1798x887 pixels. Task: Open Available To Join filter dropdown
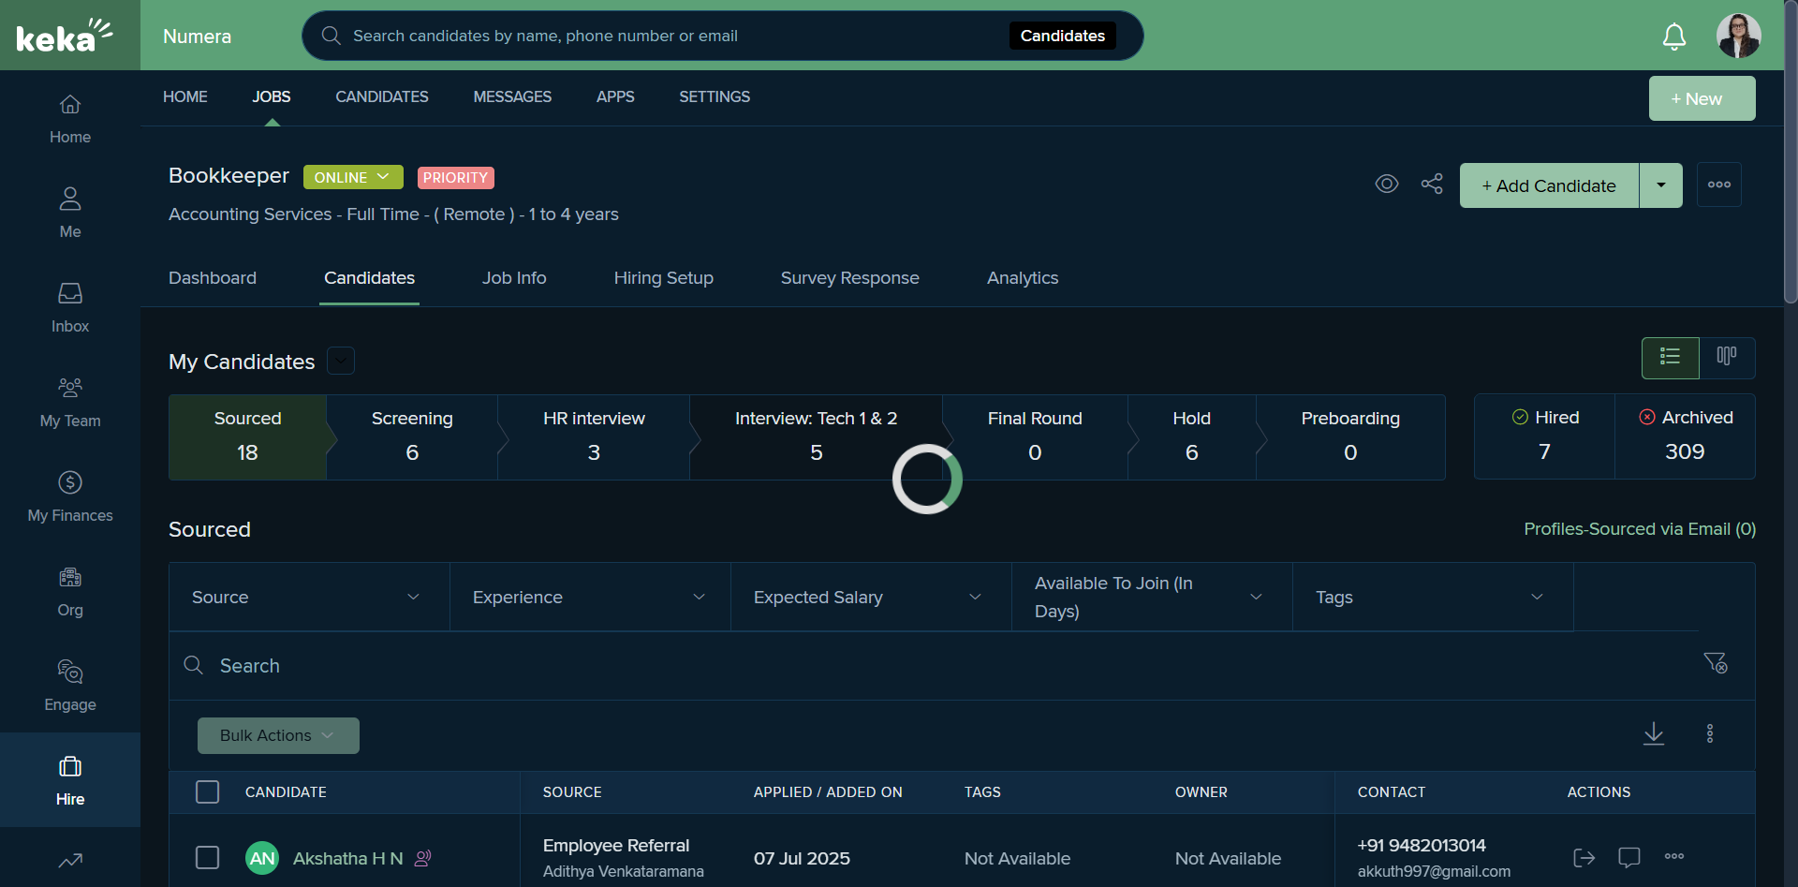click(x=1152, y=597)
